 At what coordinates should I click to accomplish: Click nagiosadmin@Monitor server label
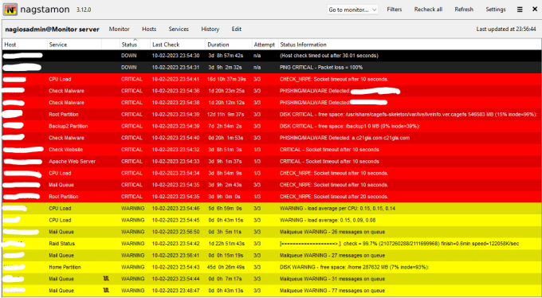(52, 29)
